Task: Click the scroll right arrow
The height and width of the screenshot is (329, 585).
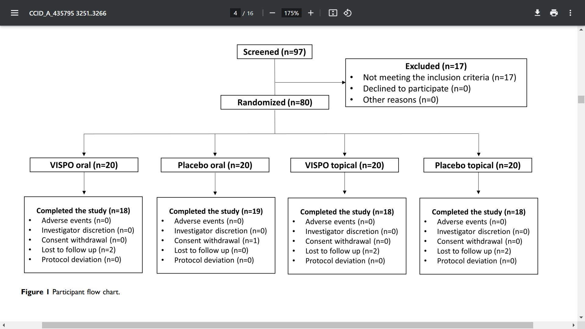Action: [573, 325]
